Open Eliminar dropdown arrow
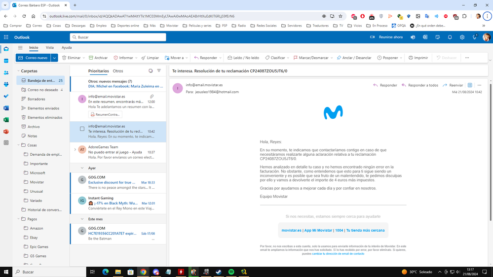This screenshot has height=277, width=493. coord(83,58)
